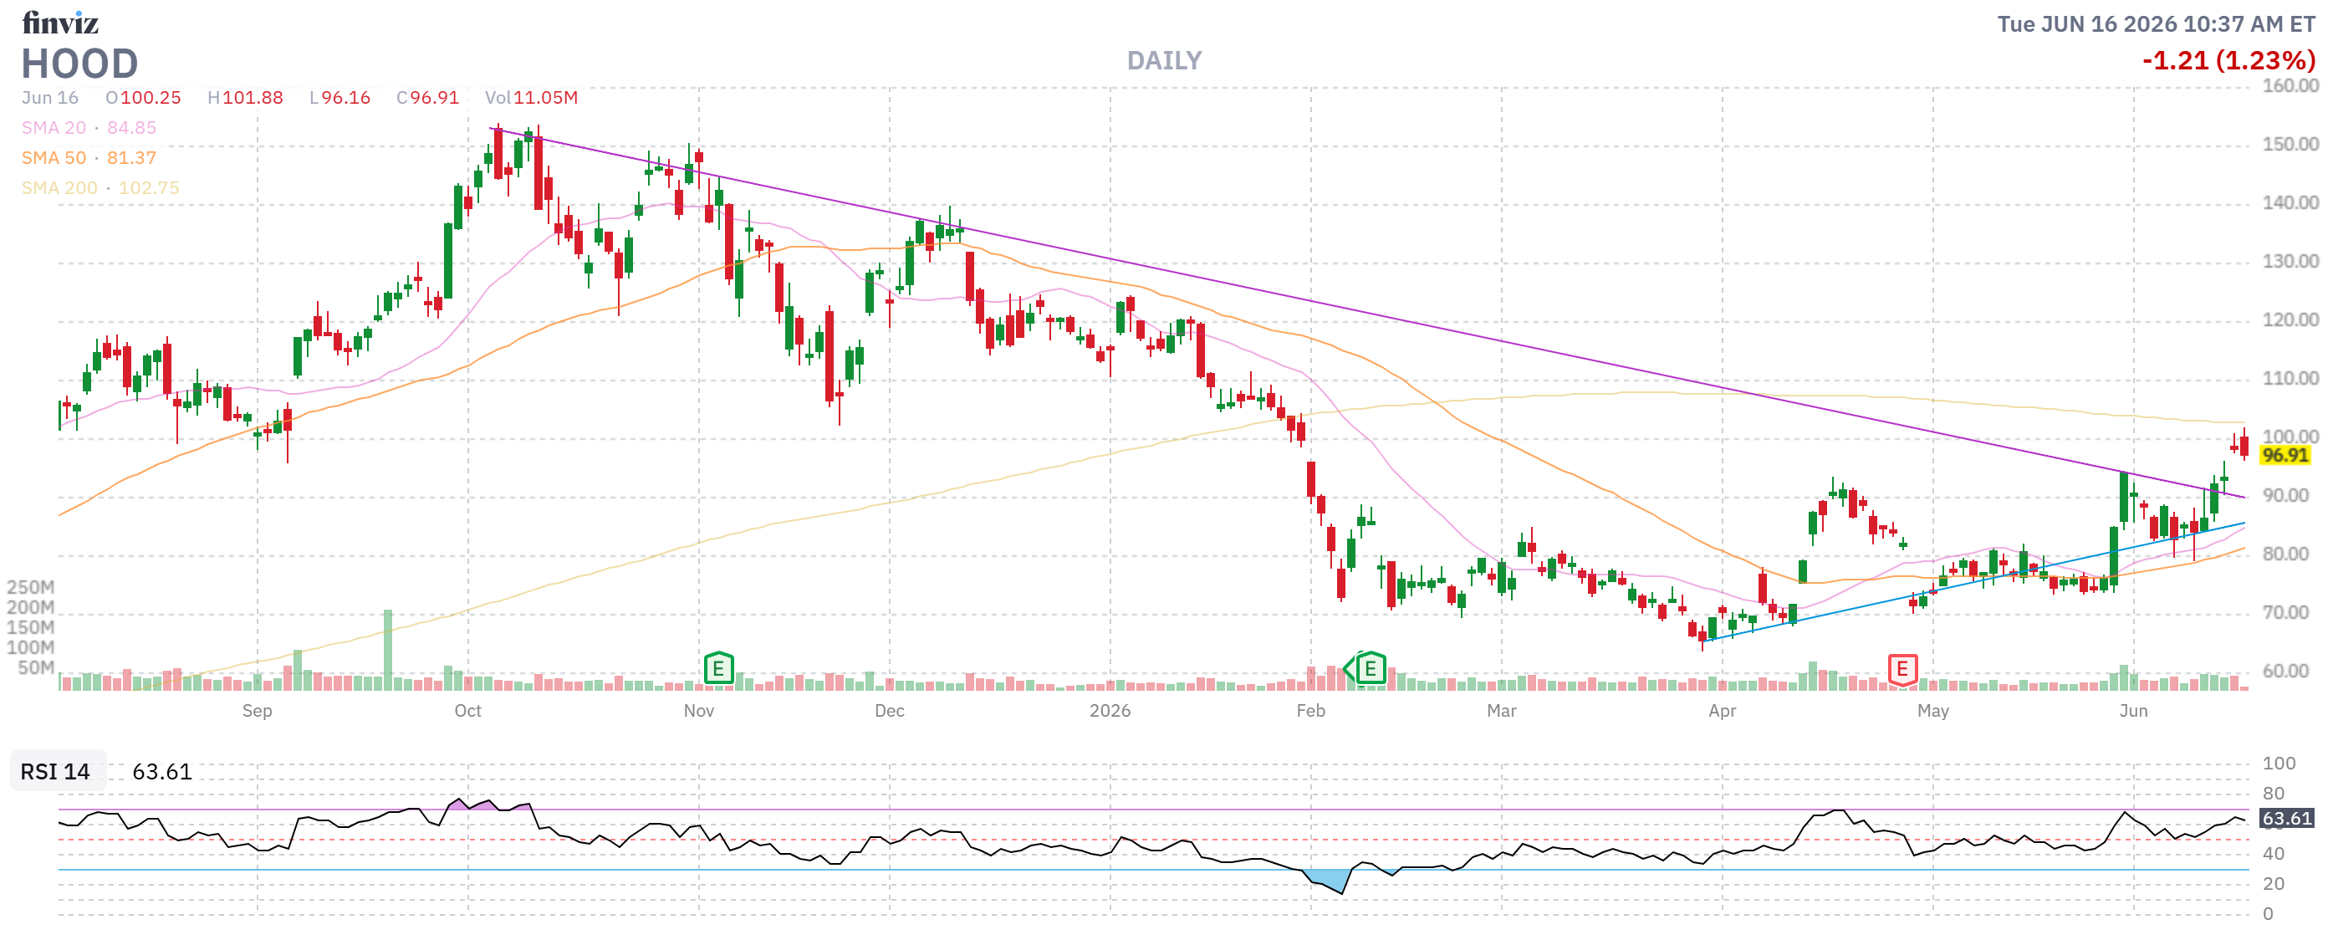Click the 100M volume axis label
This screenshot has height=940, width=2338.
(x=31, y=648)
